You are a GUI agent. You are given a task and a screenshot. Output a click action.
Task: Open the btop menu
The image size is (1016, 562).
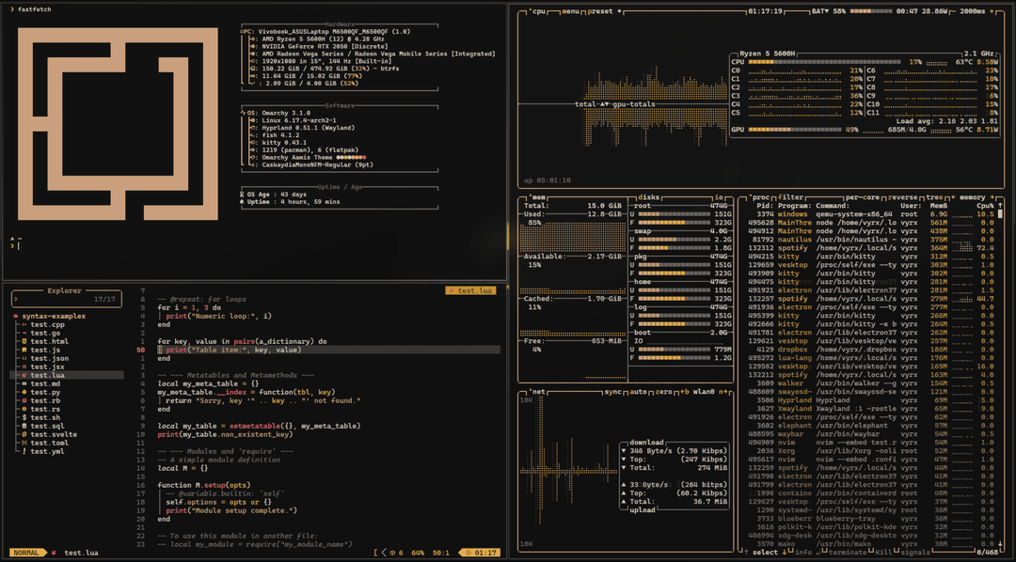[x=571, y=9]
